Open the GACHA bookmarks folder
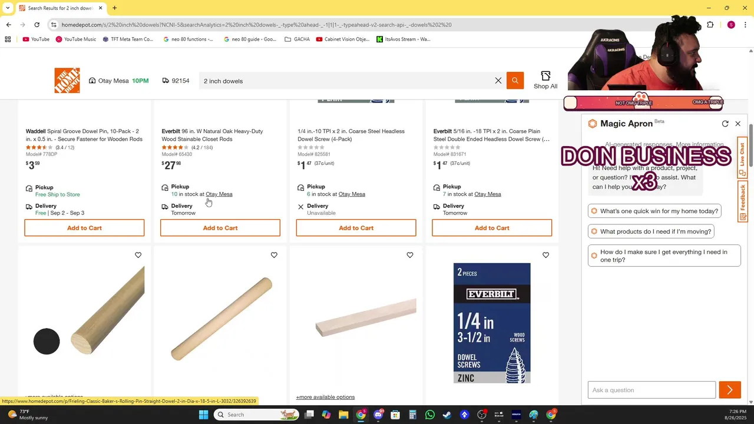The image size is (754, 424). coord(297,39)
